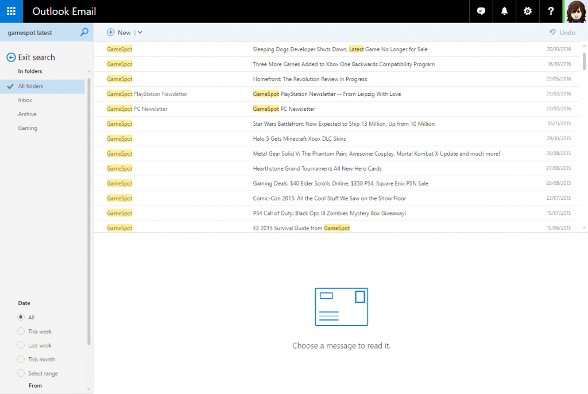Open the Skype chat icon

481,11
